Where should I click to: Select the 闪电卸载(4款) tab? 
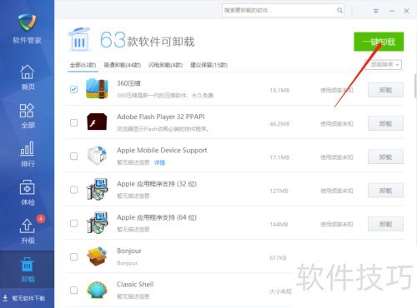(x=165, y=65)
